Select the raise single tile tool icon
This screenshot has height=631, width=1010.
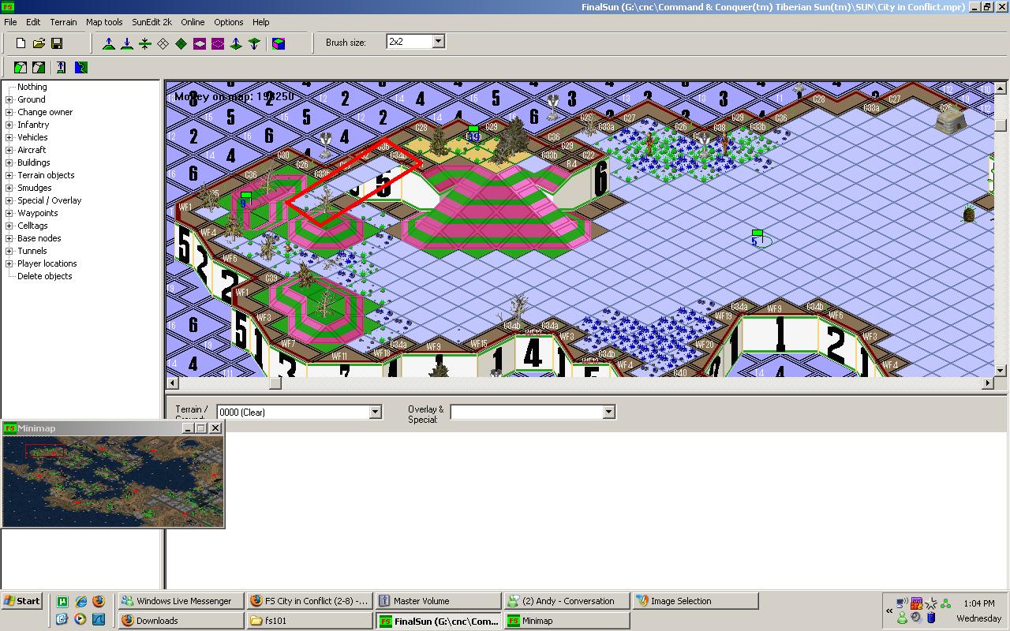click(236, 43)
